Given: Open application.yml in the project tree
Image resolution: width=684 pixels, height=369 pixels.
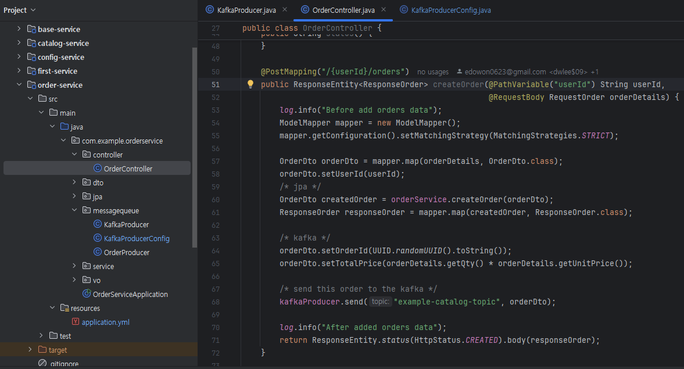Looking at the screenshot, I should [106, 323].
